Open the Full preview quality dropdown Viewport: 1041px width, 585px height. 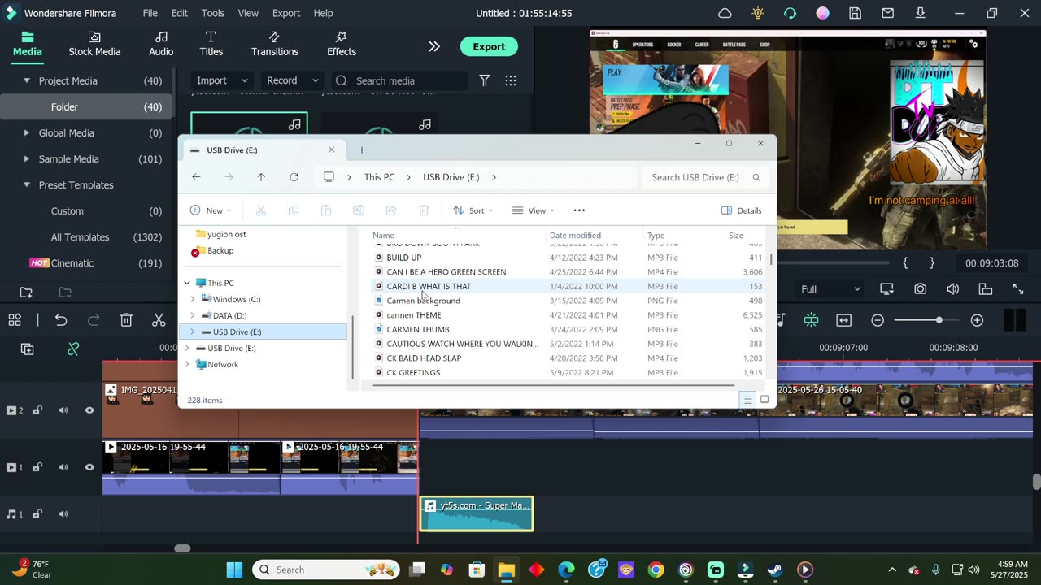pyautogui.click(x=830, y=289)
